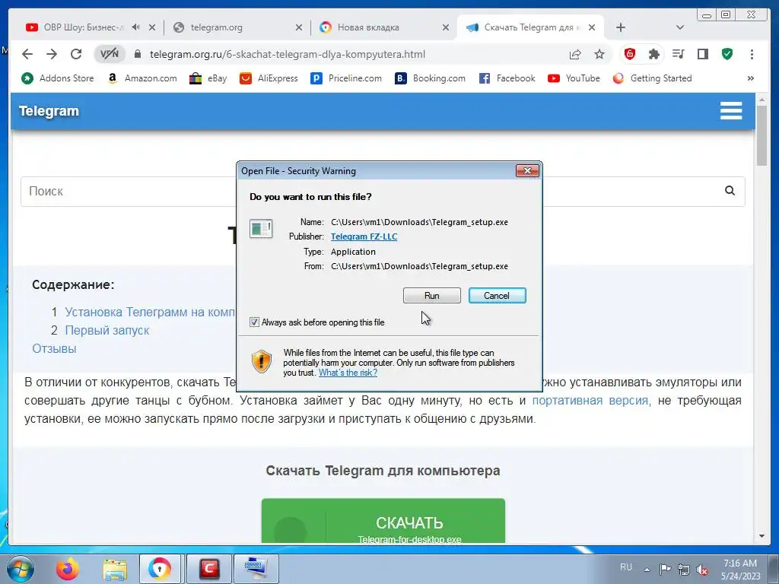Mute audio on the ОВР Шоу tab
The height and width of the screenshot is (584, 779).
tap(135, 27)
